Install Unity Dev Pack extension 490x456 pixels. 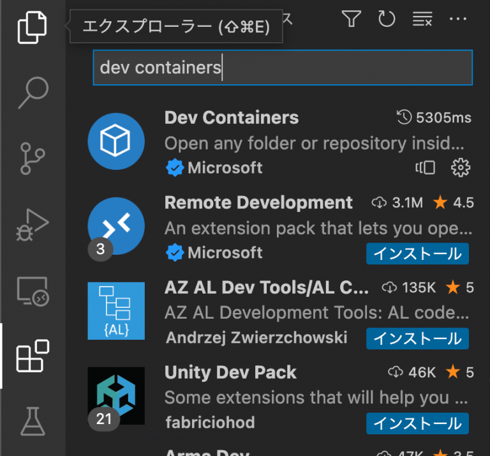[x=417, y=423]
